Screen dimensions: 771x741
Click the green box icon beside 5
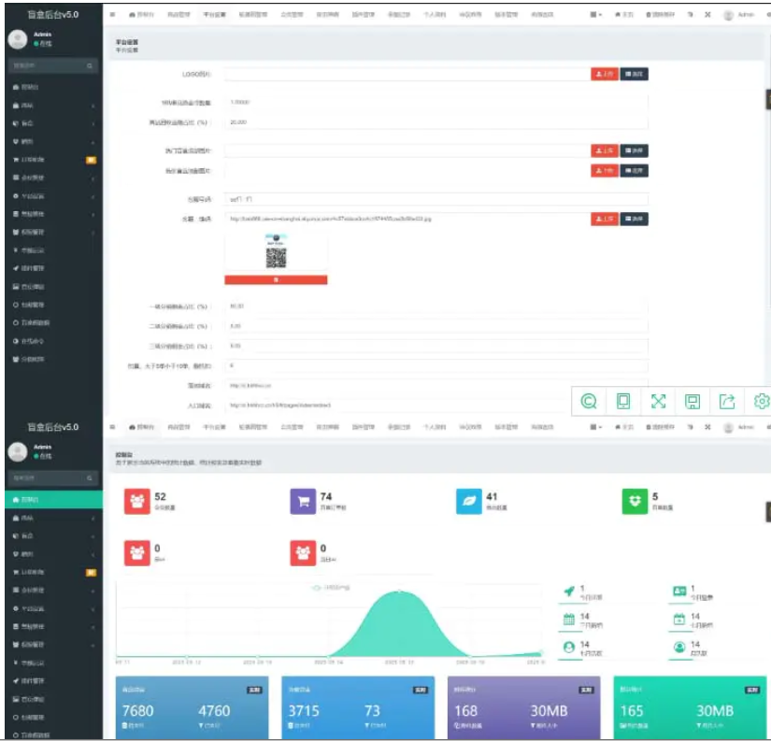pos(635,501)
